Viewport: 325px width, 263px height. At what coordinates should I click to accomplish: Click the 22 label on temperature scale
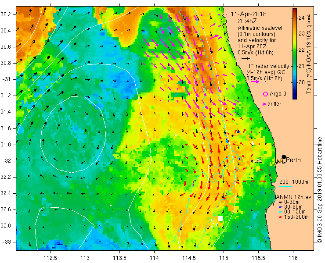coord(302,50)
